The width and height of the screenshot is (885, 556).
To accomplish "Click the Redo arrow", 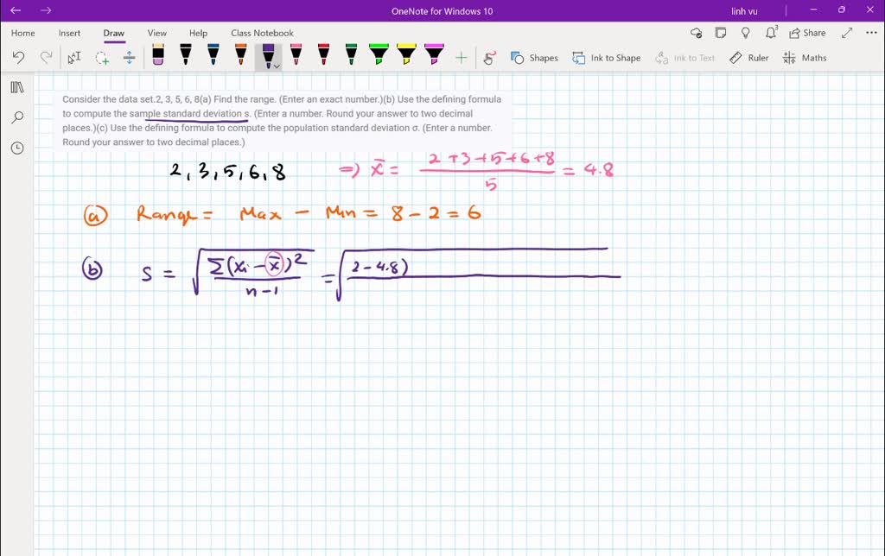I will 46,57.
